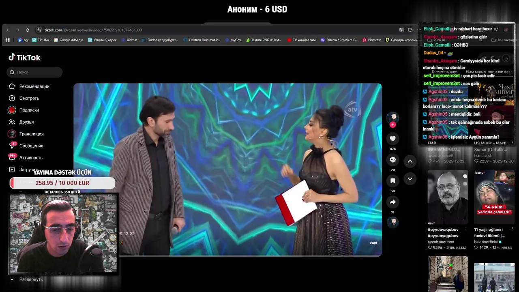519x292 pixels.
Task: Open site information icon in address bar
Action: (39, 30)
